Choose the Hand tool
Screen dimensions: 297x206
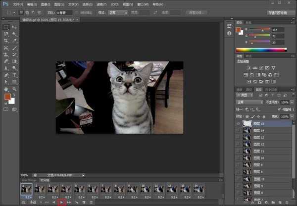[x=5, y=89]
